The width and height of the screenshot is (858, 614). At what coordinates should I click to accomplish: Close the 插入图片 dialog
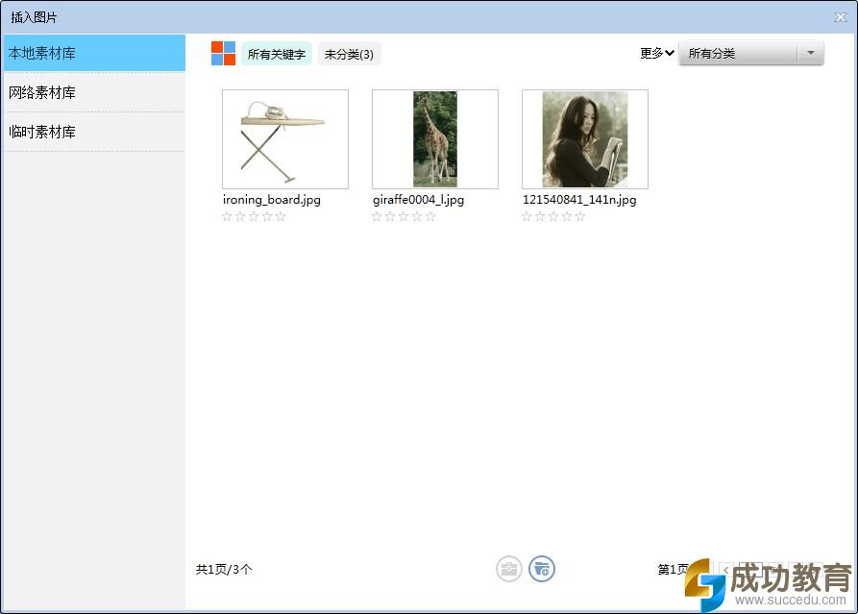[841, 17]
